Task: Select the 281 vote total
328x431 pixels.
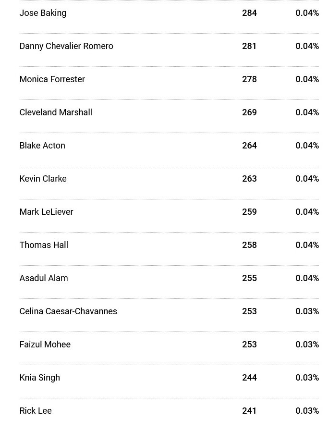Action: pyautogui.click(x=249, y=46)
